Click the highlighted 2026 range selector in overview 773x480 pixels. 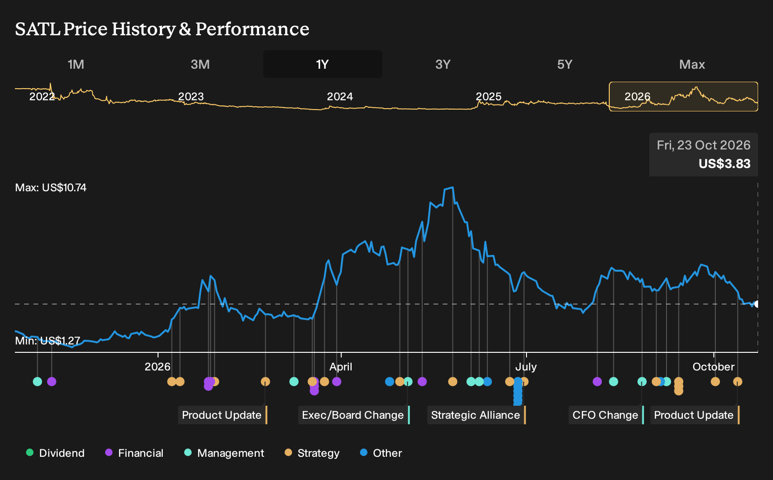coord(684,97)
